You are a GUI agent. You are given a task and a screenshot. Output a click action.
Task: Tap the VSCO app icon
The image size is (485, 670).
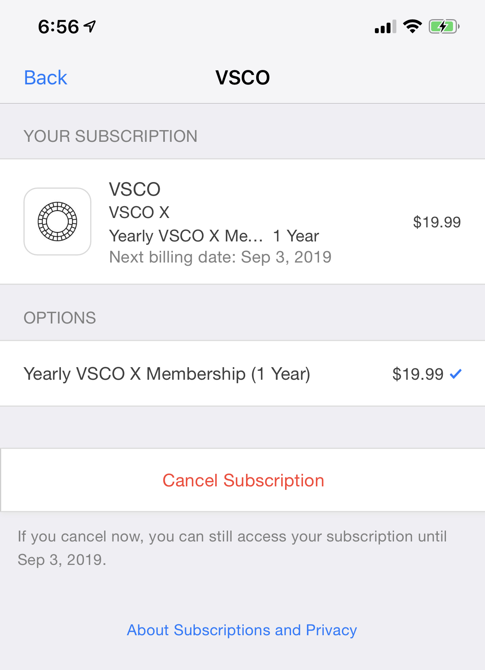57,222
